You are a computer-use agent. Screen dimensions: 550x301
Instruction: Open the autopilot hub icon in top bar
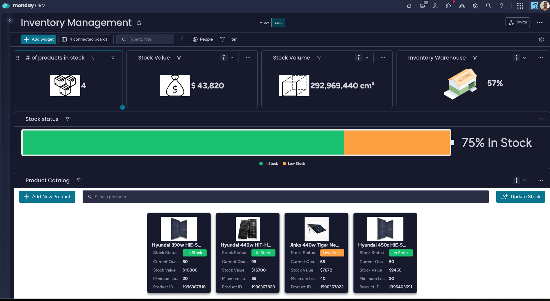click(462, 6)
